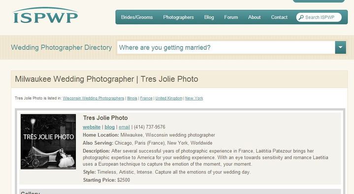Image resolution: width=354 pixels, height=194 pixels.
Task: Open the Illinois listing link
Action: tap(132, 98)
